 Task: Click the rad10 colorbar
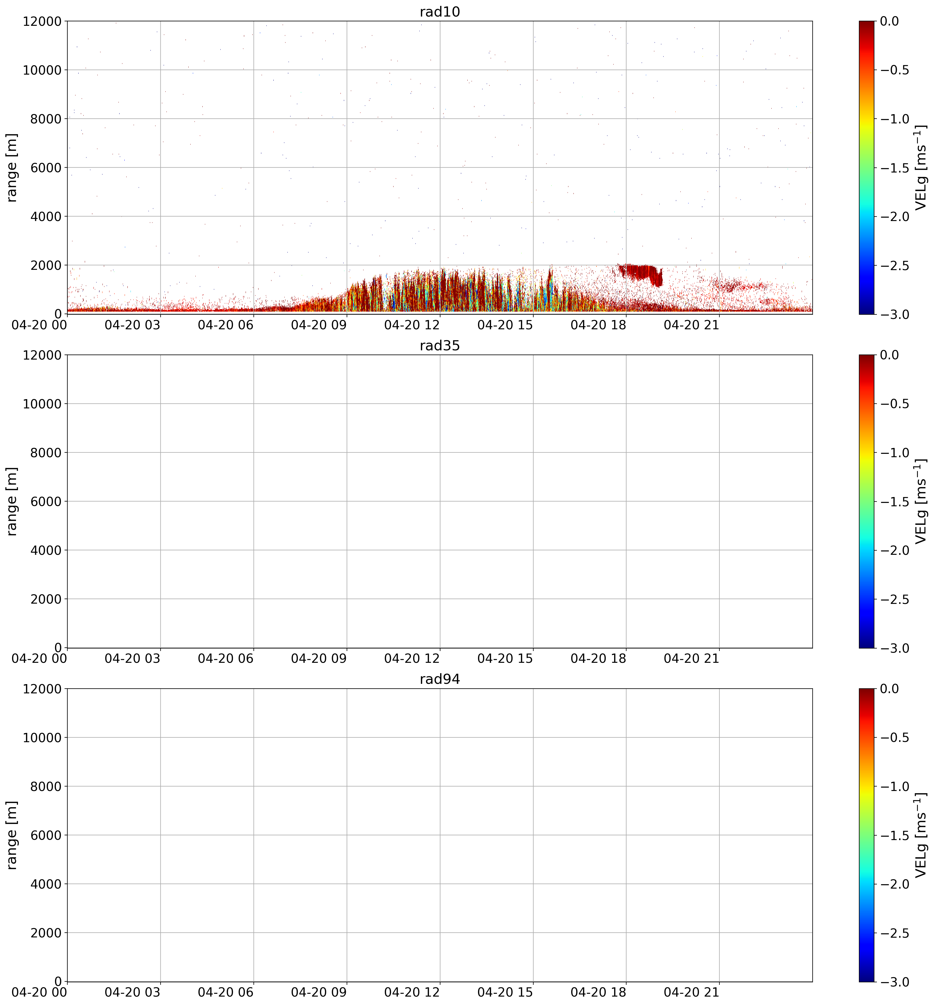(x=865, y=168)
